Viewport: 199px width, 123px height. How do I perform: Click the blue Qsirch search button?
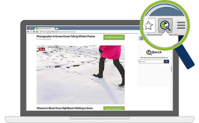pyautogui.click(x=166, y=62)
